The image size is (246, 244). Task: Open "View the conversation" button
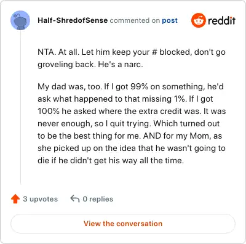coord(123,224)
